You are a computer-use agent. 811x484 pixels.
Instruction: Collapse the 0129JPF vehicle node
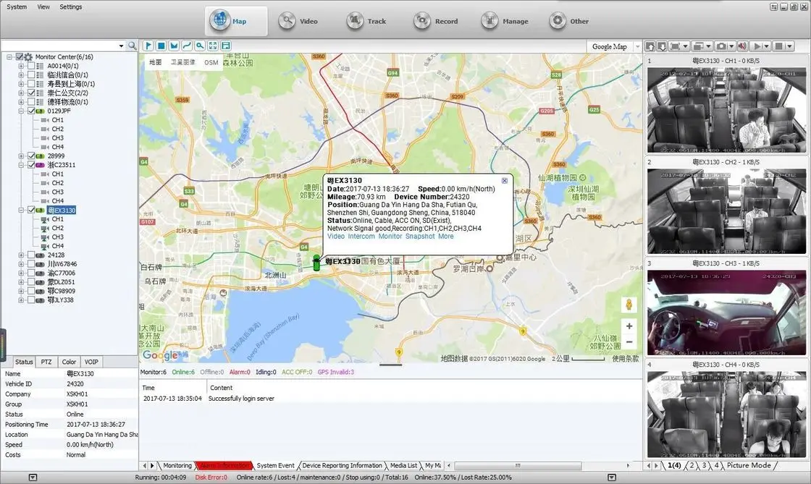point(21,111)
